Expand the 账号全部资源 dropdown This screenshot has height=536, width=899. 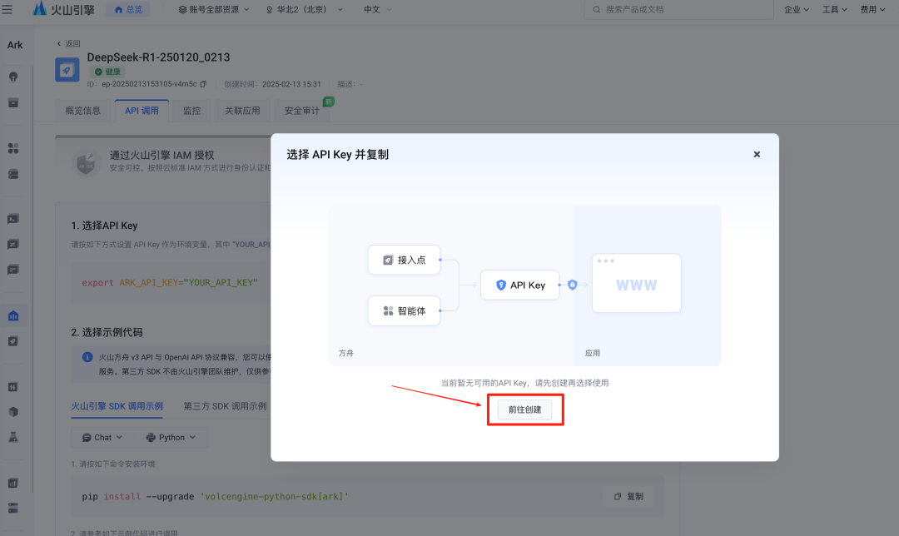pos(214,10)
